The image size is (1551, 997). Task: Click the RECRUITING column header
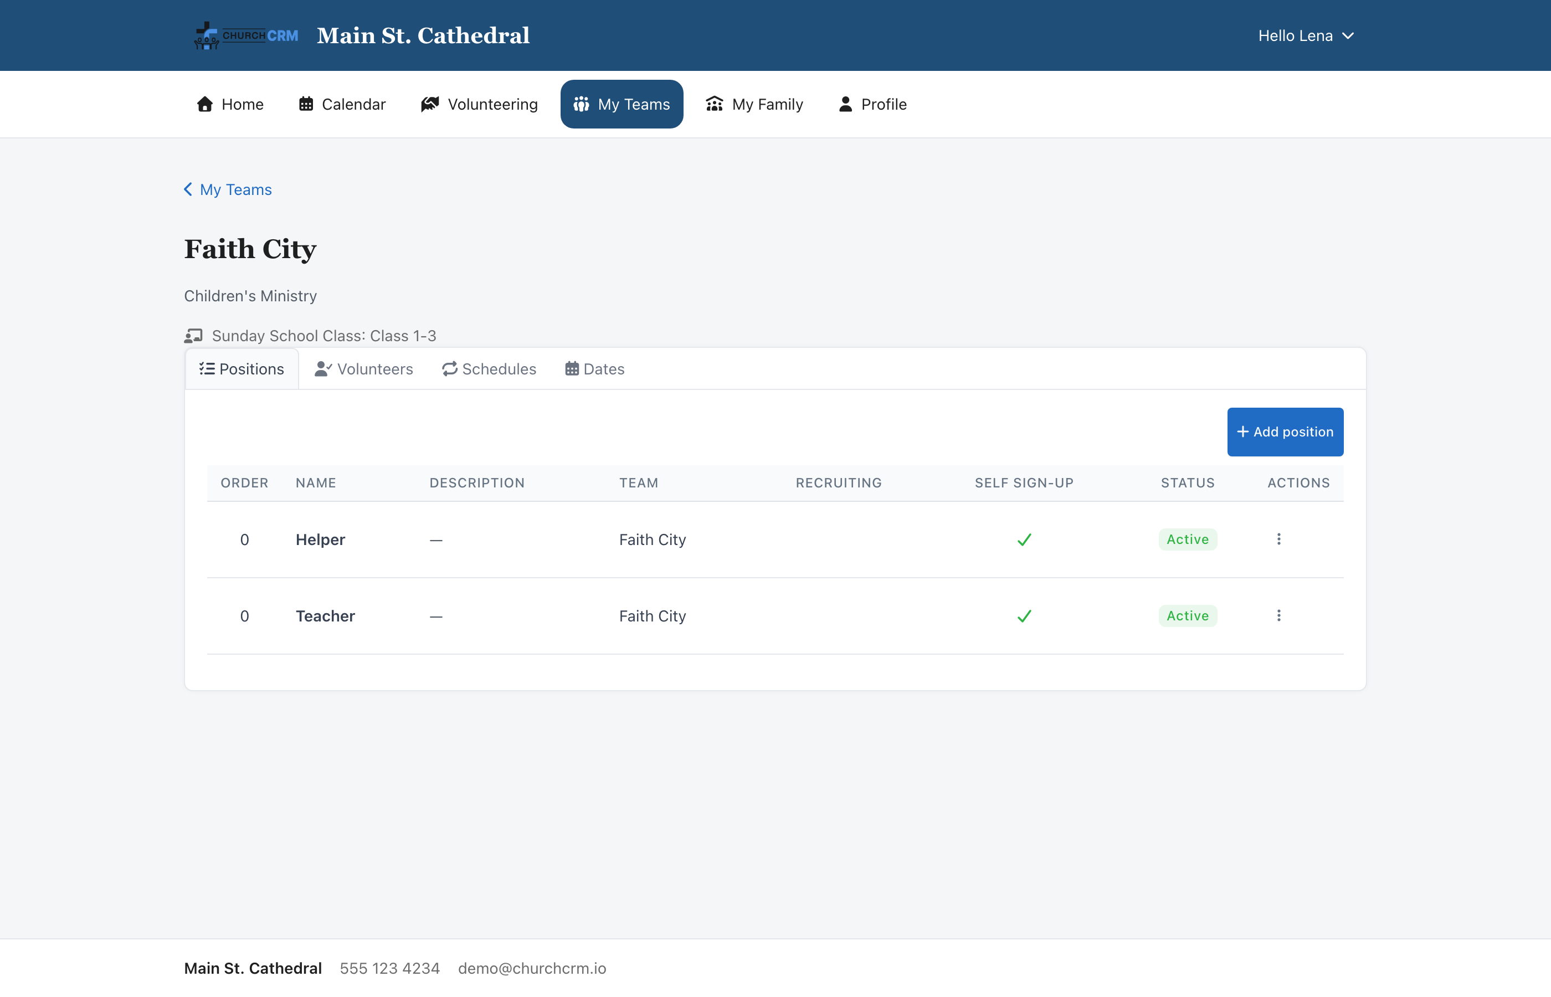tap(838, 483)
